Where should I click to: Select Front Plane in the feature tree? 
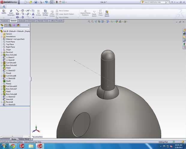[x=10, y=42]
